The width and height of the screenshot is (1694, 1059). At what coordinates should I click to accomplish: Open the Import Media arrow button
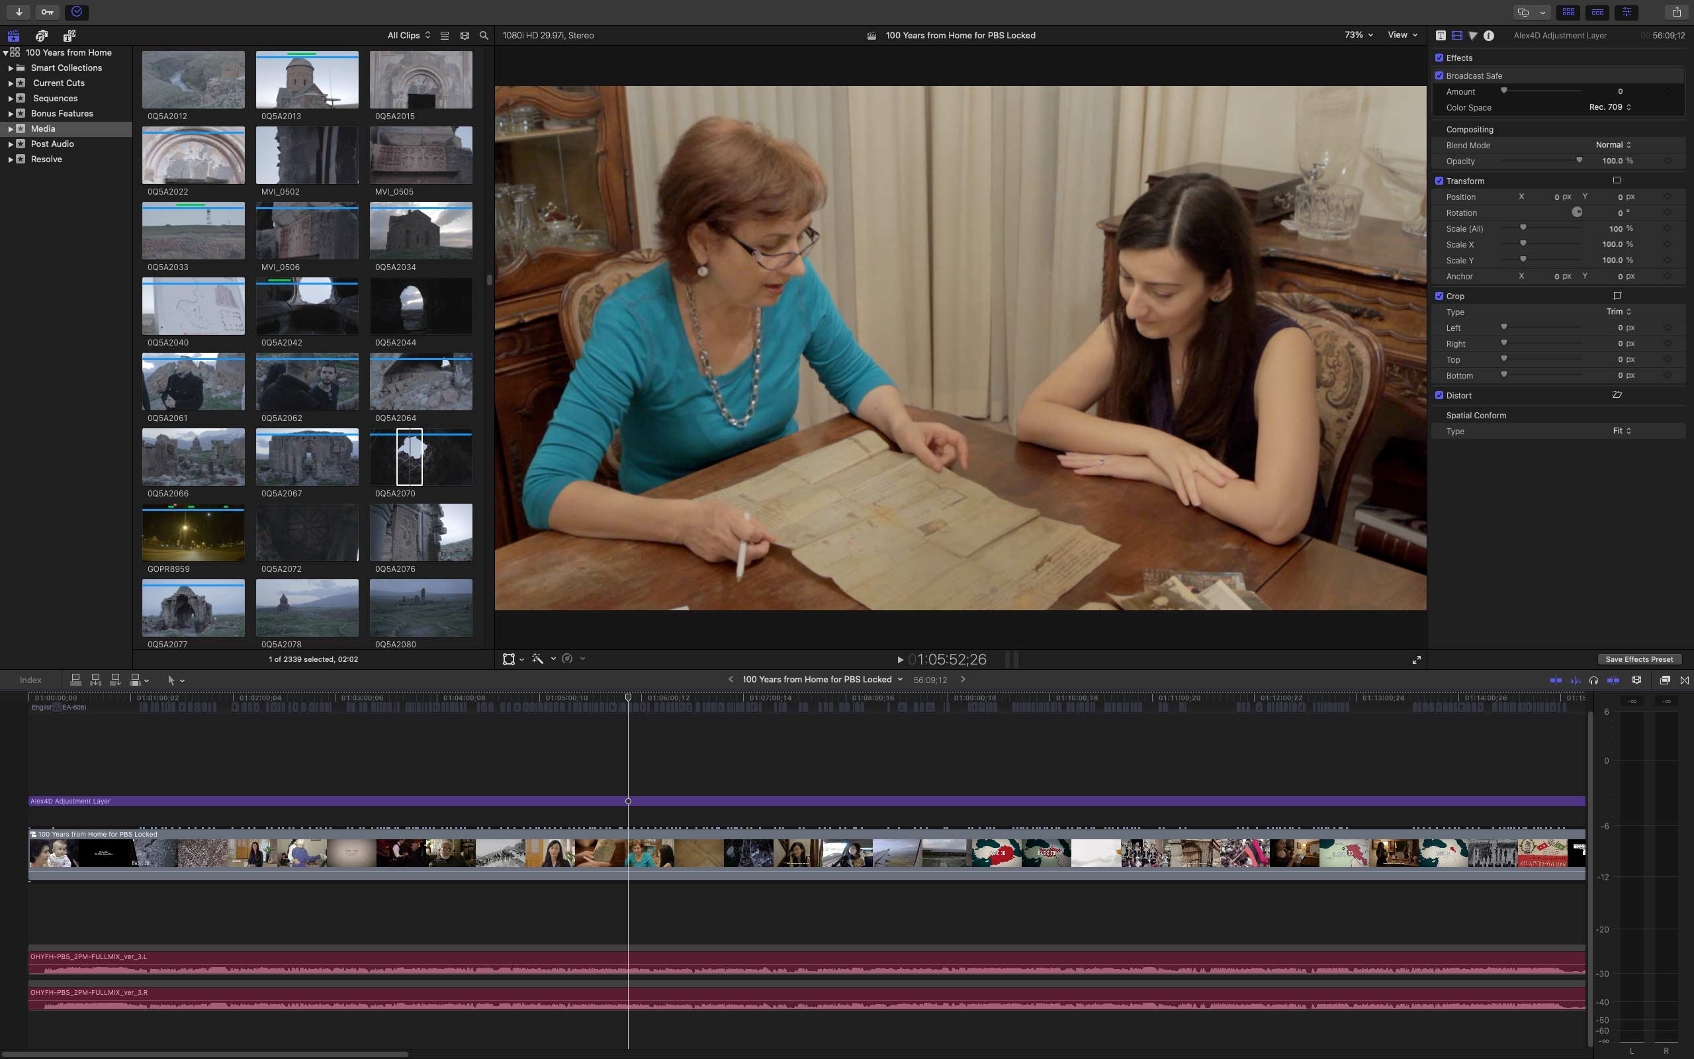click(19, 12)
